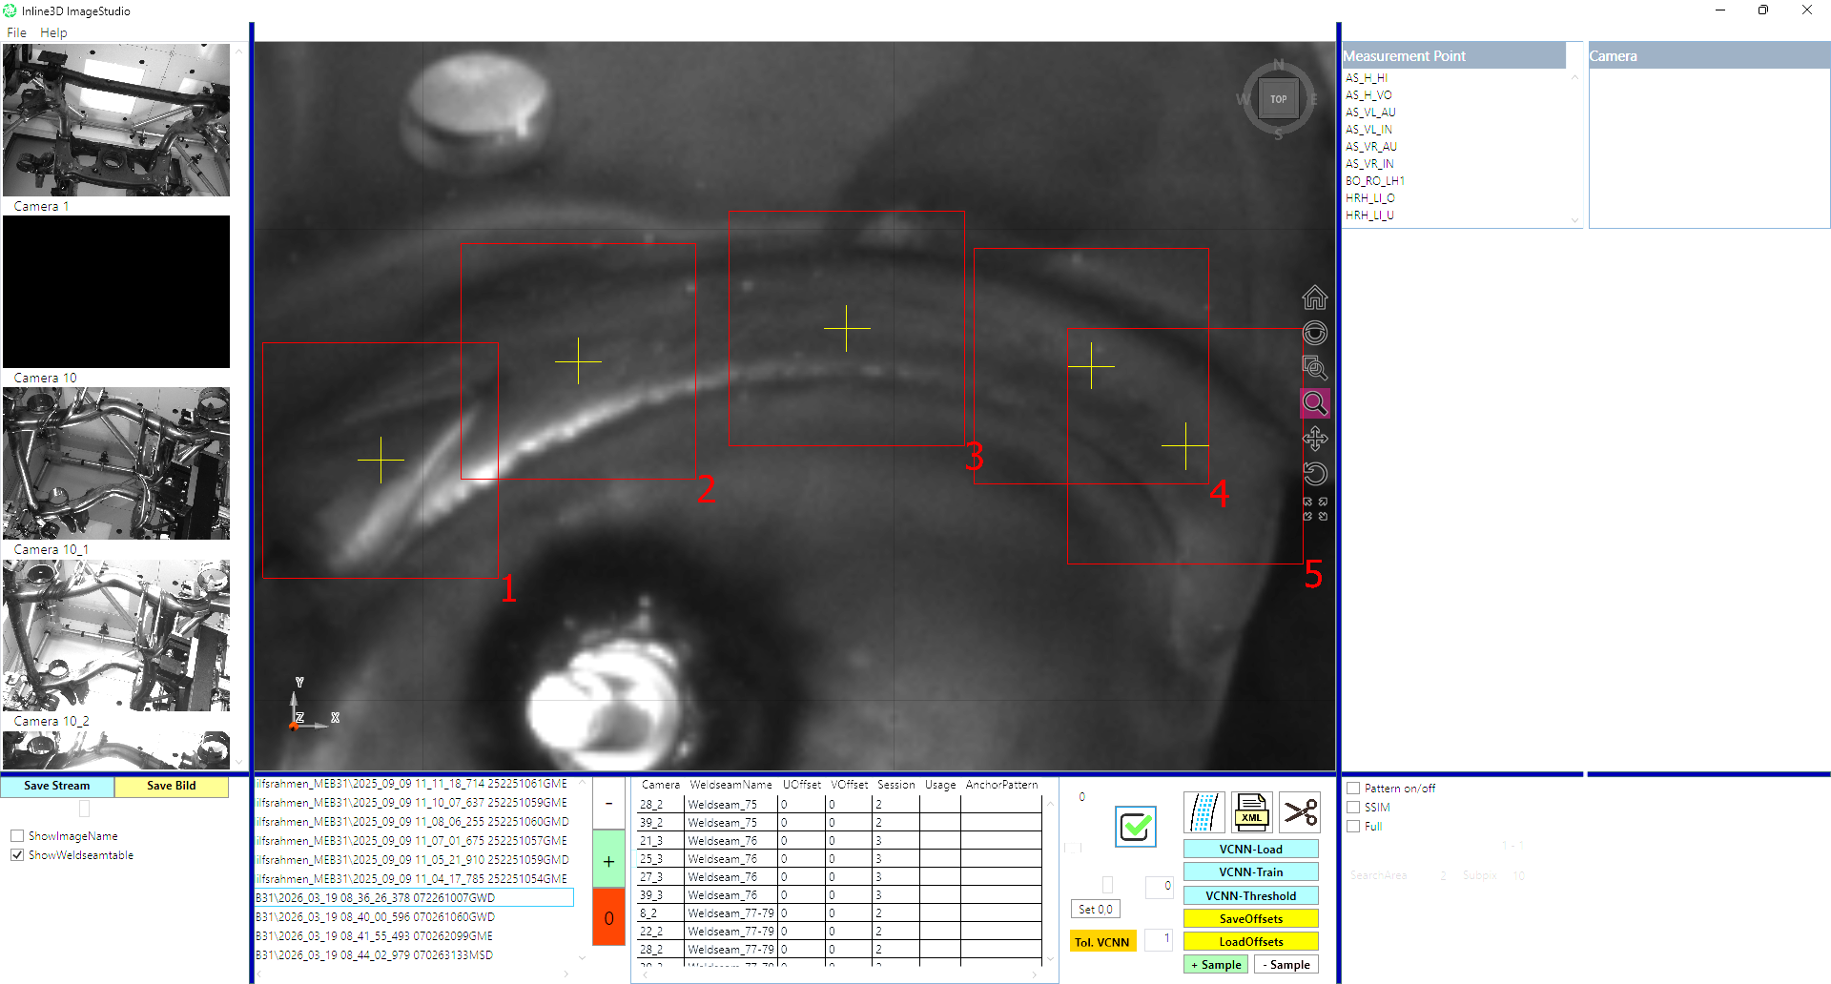The width and height of the screenshot is (1831, 984).
Task: Select the pan arrows tool
Action: pyautogui.click(x=1314, y=439)
